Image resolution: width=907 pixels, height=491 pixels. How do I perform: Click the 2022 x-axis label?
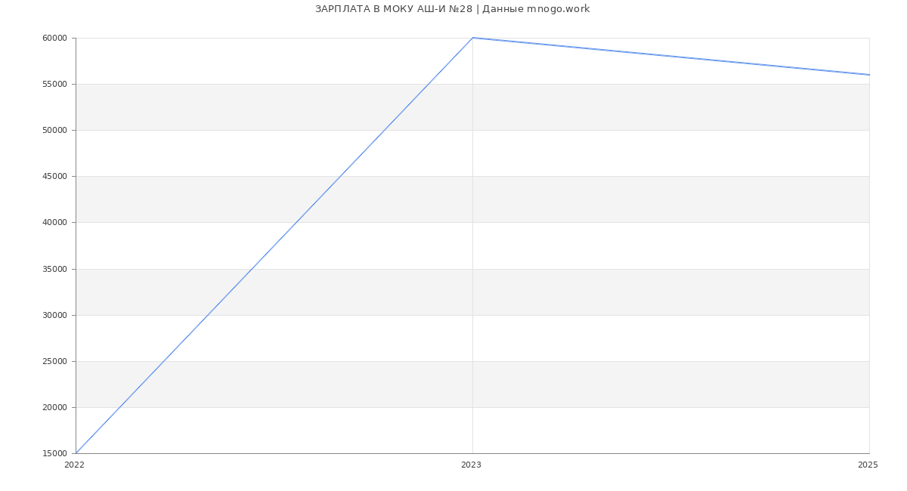click(x=74, y=465)
